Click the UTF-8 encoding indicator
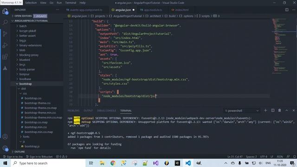297x167 pixels. (264, 157)
